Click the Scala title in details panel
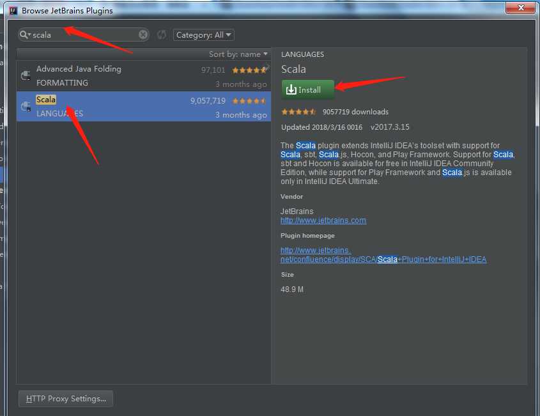This screenshot has height=416, width=540. click(293, 69)
